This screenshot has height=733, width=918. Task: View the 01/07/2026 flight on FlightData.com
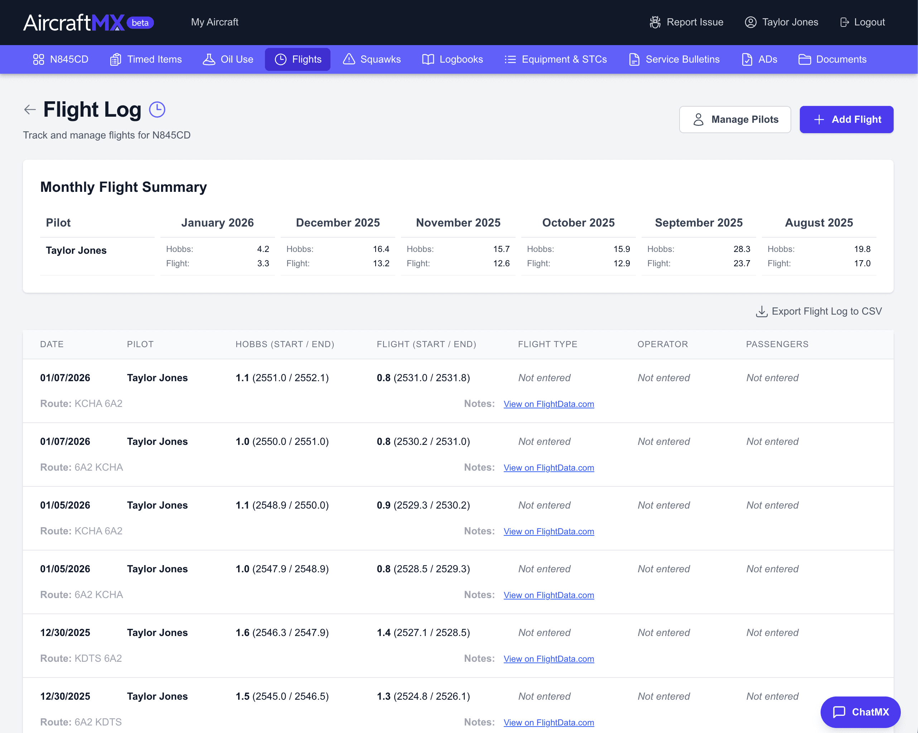point(549,404)
